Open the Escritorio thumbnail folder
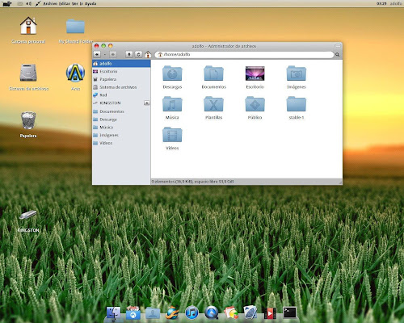The width and height of the screenshot is (404, 323). click(255, 73)
